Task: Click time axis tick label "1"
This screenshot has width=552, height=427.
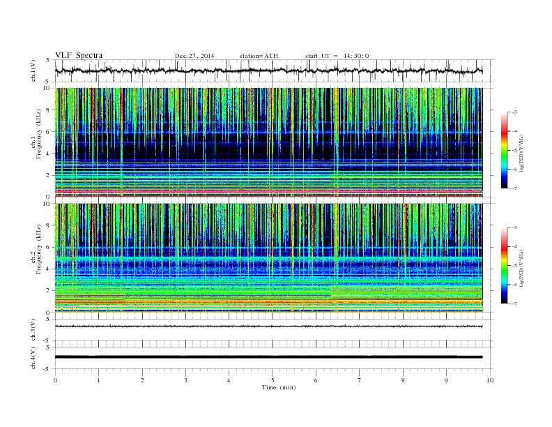Action: point(98,380)
